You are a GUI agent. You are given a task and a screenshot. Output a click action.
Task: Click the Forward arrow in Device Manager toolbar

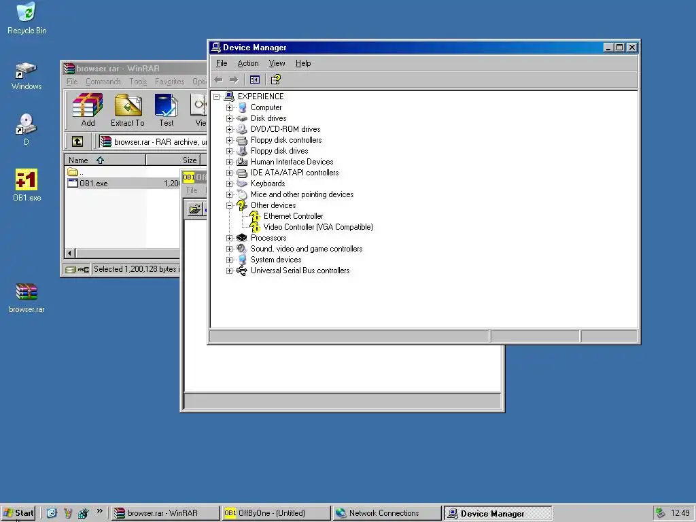pos(234,80)
